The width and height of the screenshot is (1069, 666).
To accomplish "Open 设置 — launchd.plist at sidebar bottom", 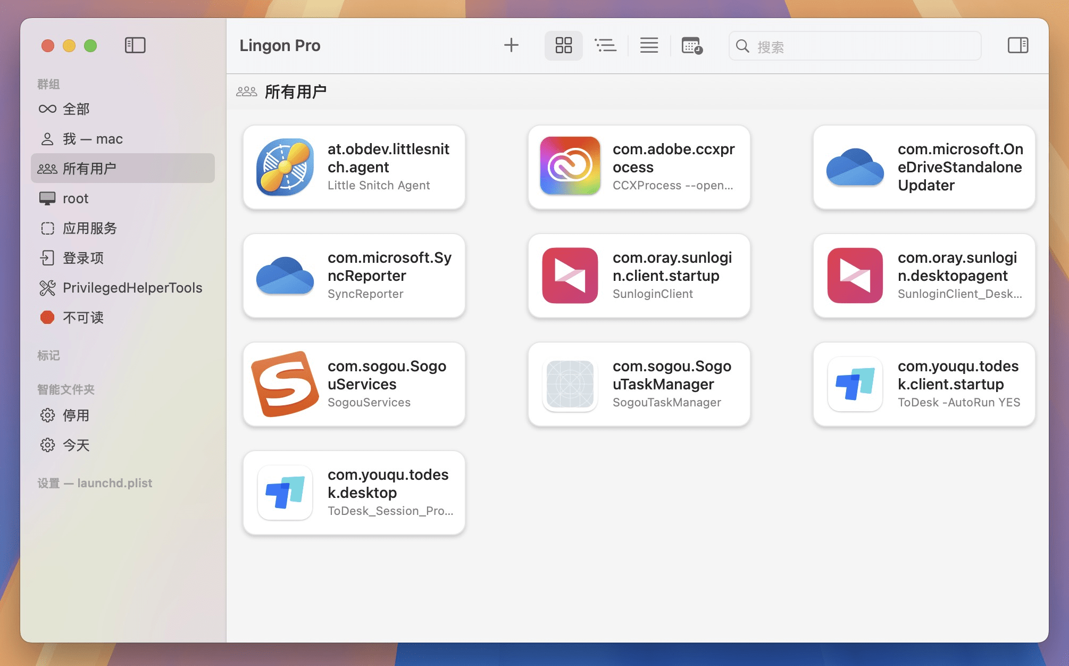I will pos(95,483).
